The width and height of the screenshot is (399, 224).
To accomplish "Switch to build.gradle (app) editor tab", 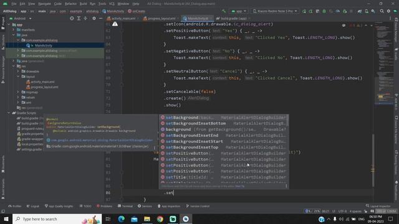I will [x=233, y=18].
